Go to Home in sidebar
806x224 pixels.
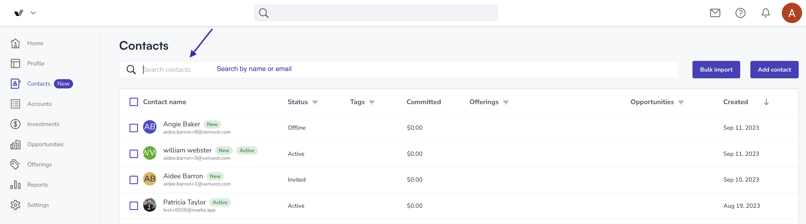35,43
